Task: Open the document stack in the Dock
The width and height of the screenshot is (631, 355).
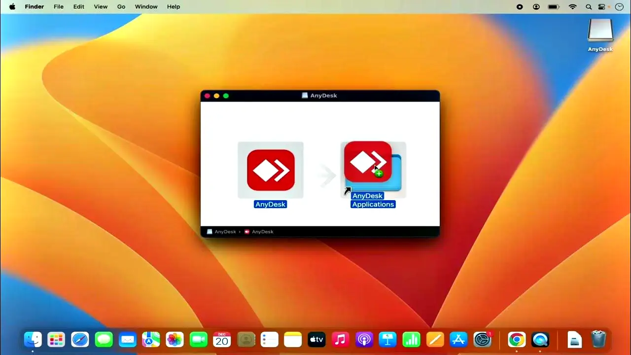Action: point(574,339)
